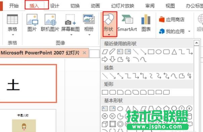This screenshot has height=132, width=203.
Task: Expand the 表格 dropdown arrow
Action: click(x=13, y=35)
